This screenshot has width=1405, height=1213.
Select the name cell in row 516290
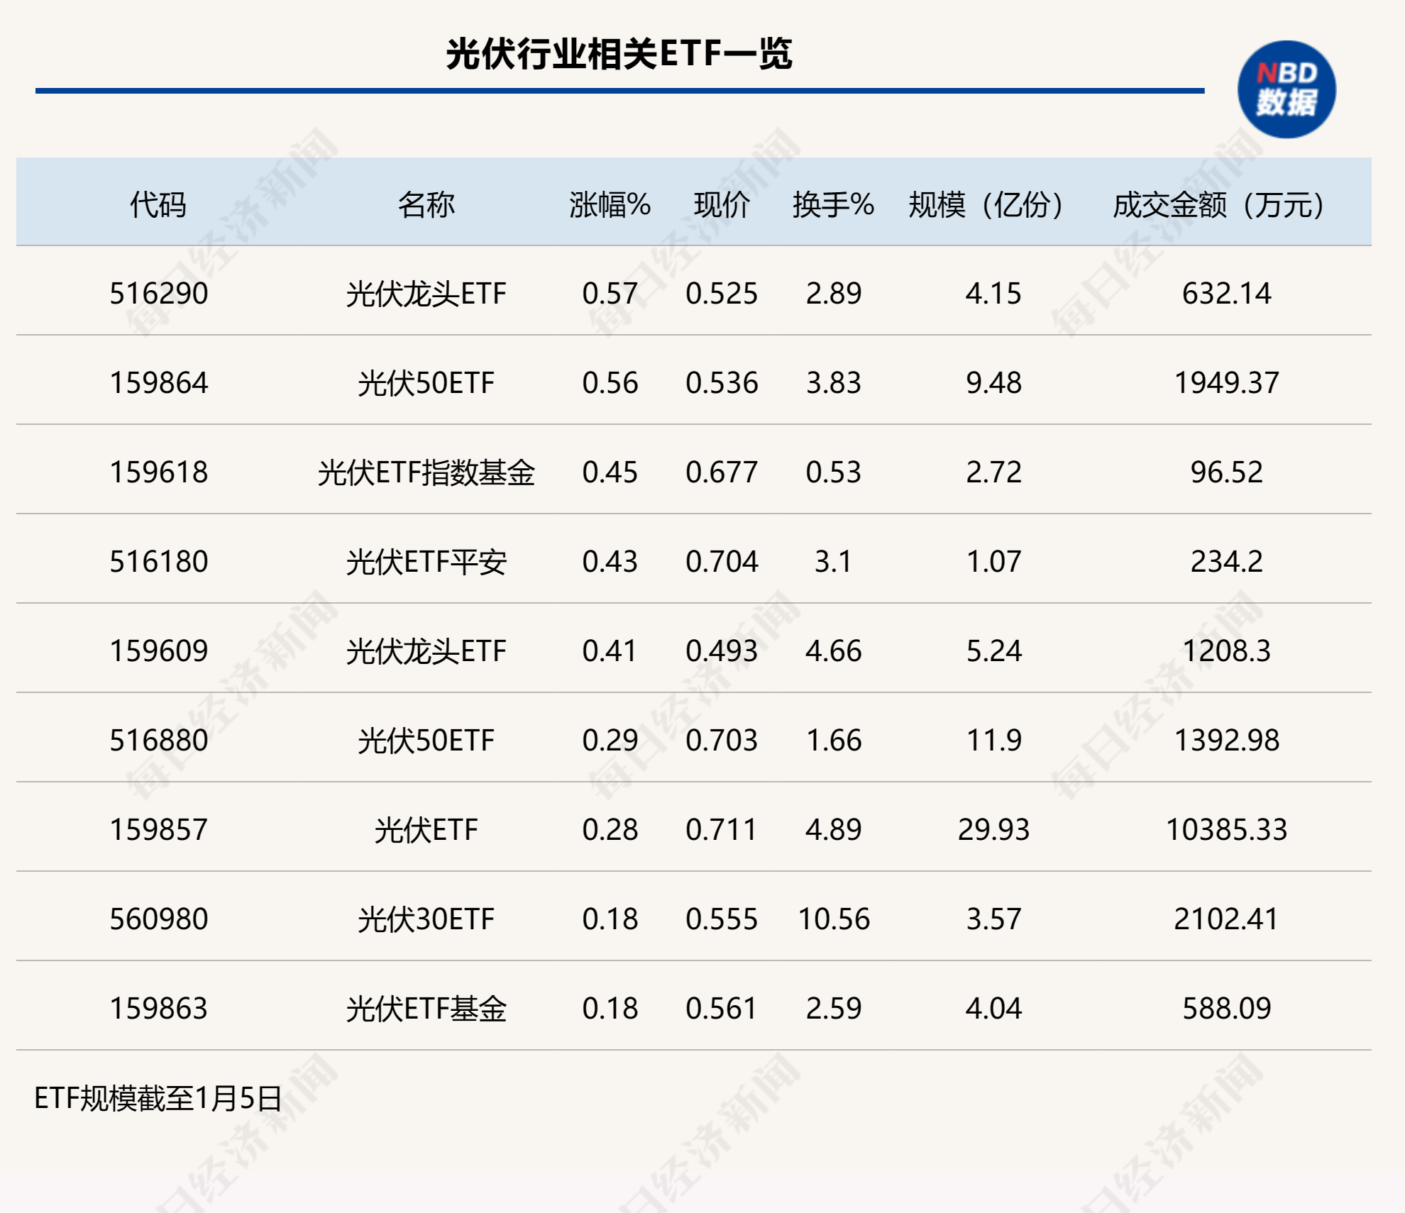click(x=426, y=294)
